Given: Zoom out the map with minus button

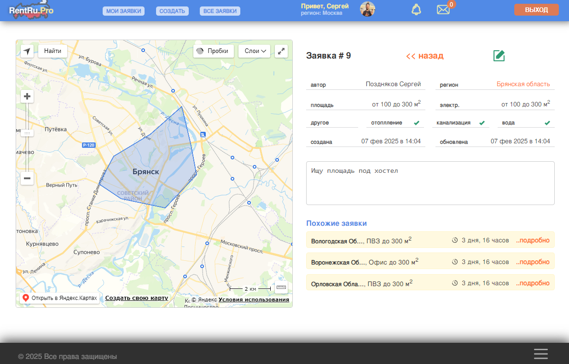Looking at the screenshot, I should (27, 178).
